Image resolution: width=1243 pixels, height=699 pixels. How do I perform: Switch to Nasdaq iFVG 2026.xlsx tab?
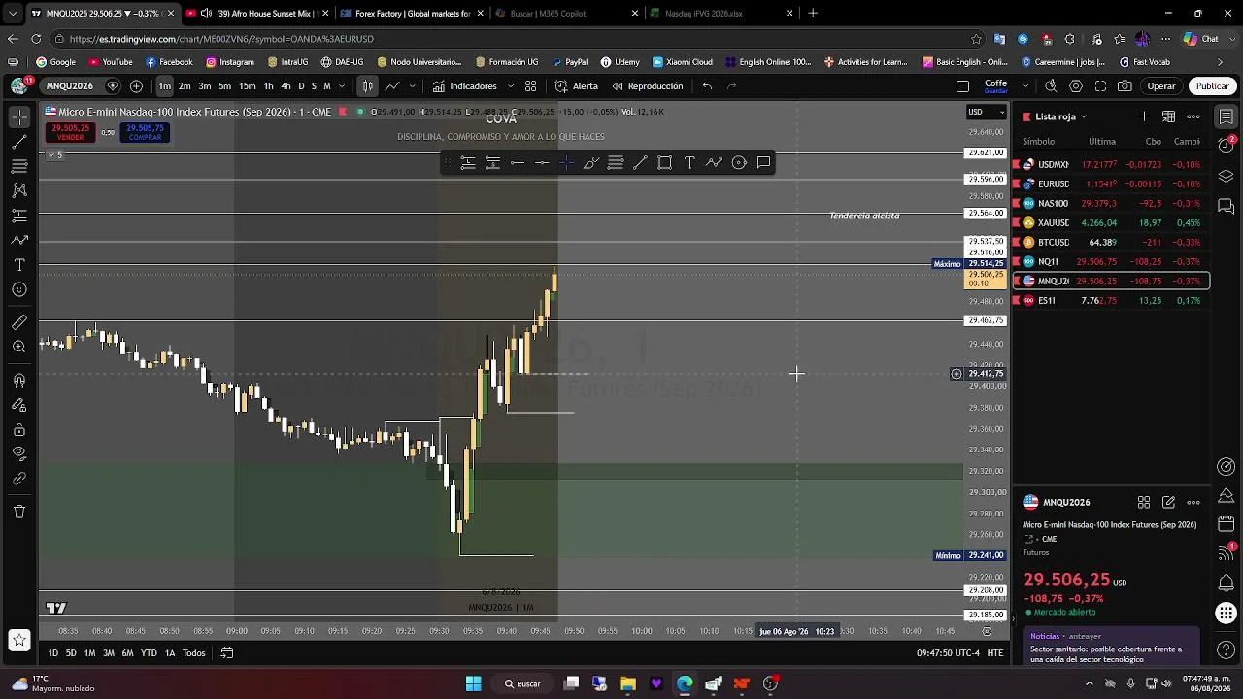[x=717, y=14]
